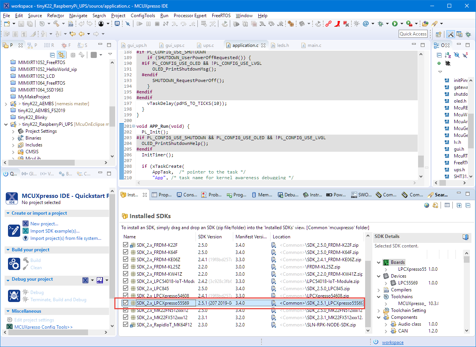Uncheck the SDK_2.x_FRDM-K22F checkbox

[x=125, y=245]
